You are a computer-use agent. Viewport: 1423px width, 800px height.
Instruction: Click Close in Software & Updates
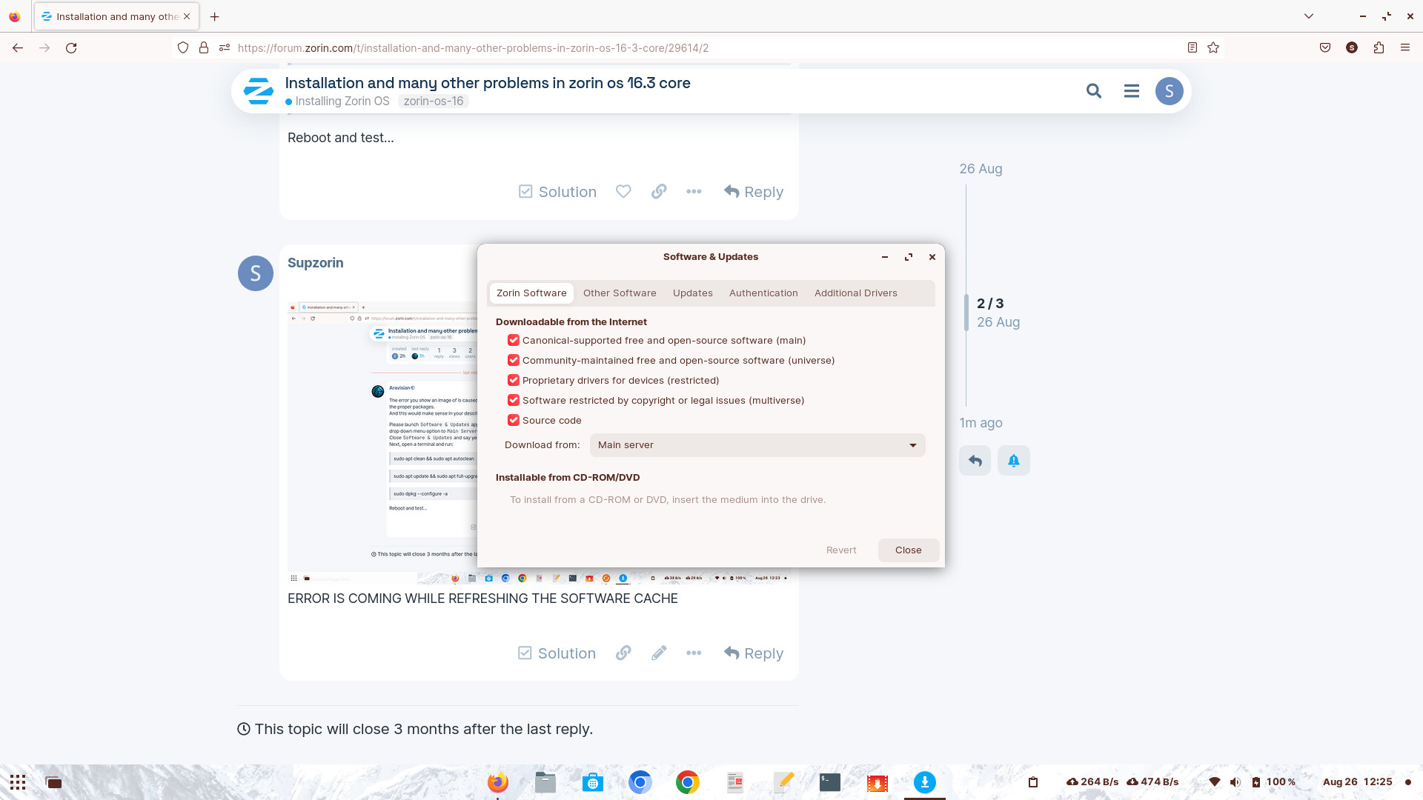click(909, 550)
